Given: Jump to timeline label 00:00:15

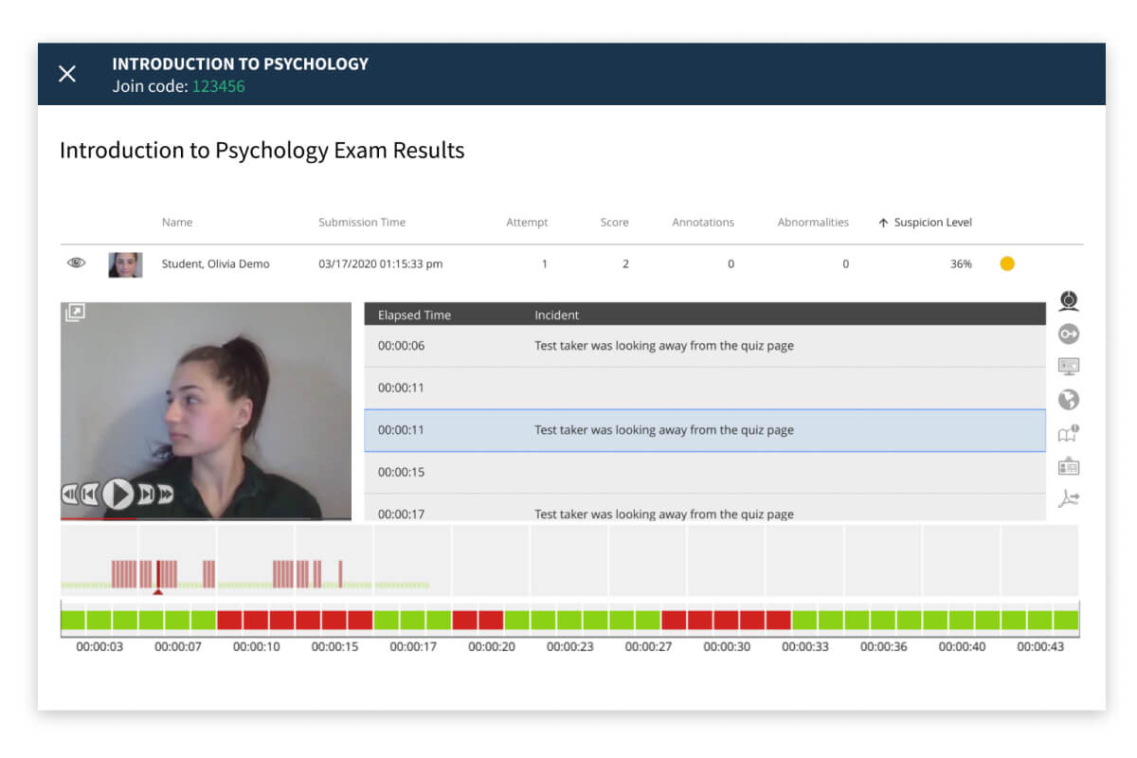Looking at the screenshot, I should (335, 647).
